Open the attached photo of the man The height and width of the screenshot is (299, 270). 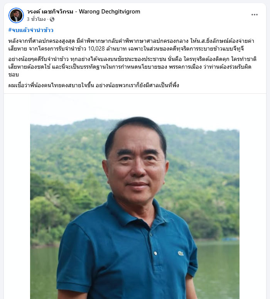click(135, 196)
